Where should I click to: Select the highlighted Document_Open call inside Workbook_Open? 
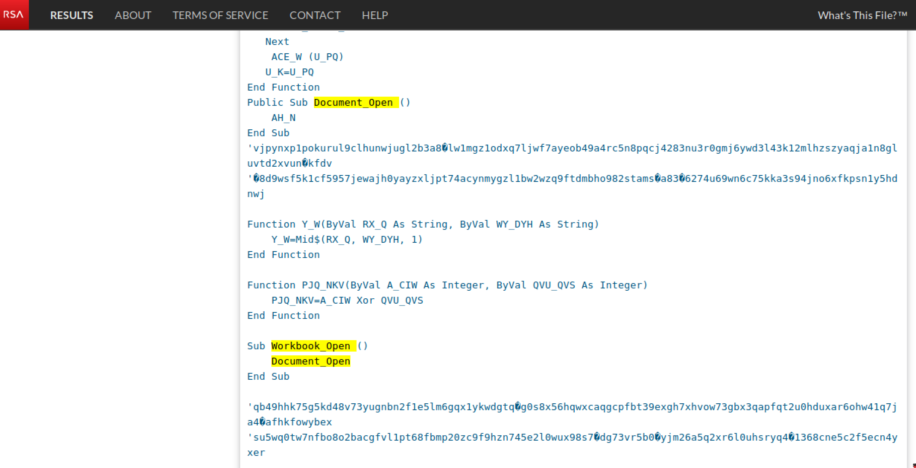[x=311, y=361]
